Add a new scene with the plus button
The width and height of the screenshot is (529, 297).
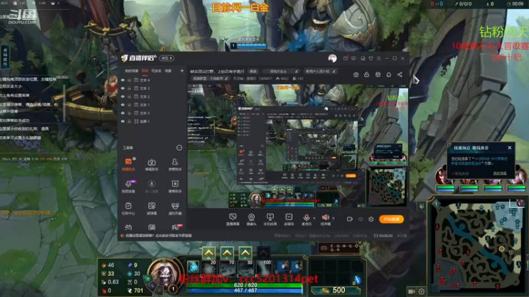click(x=182, y=71)
